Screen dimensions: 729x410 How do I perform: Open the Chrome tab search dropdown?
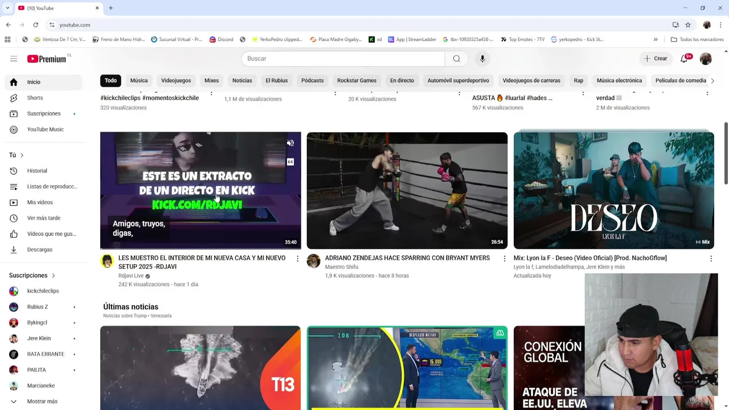pos(7,8)
